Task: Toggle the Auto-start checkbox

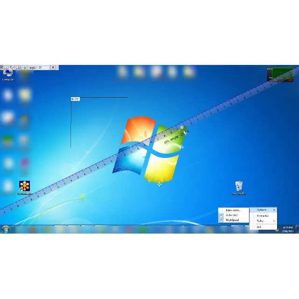Action: point(221,215)
